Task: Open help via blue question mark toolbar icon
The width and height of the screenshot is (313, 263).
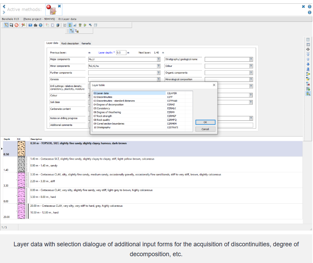Action: [40, 25]
